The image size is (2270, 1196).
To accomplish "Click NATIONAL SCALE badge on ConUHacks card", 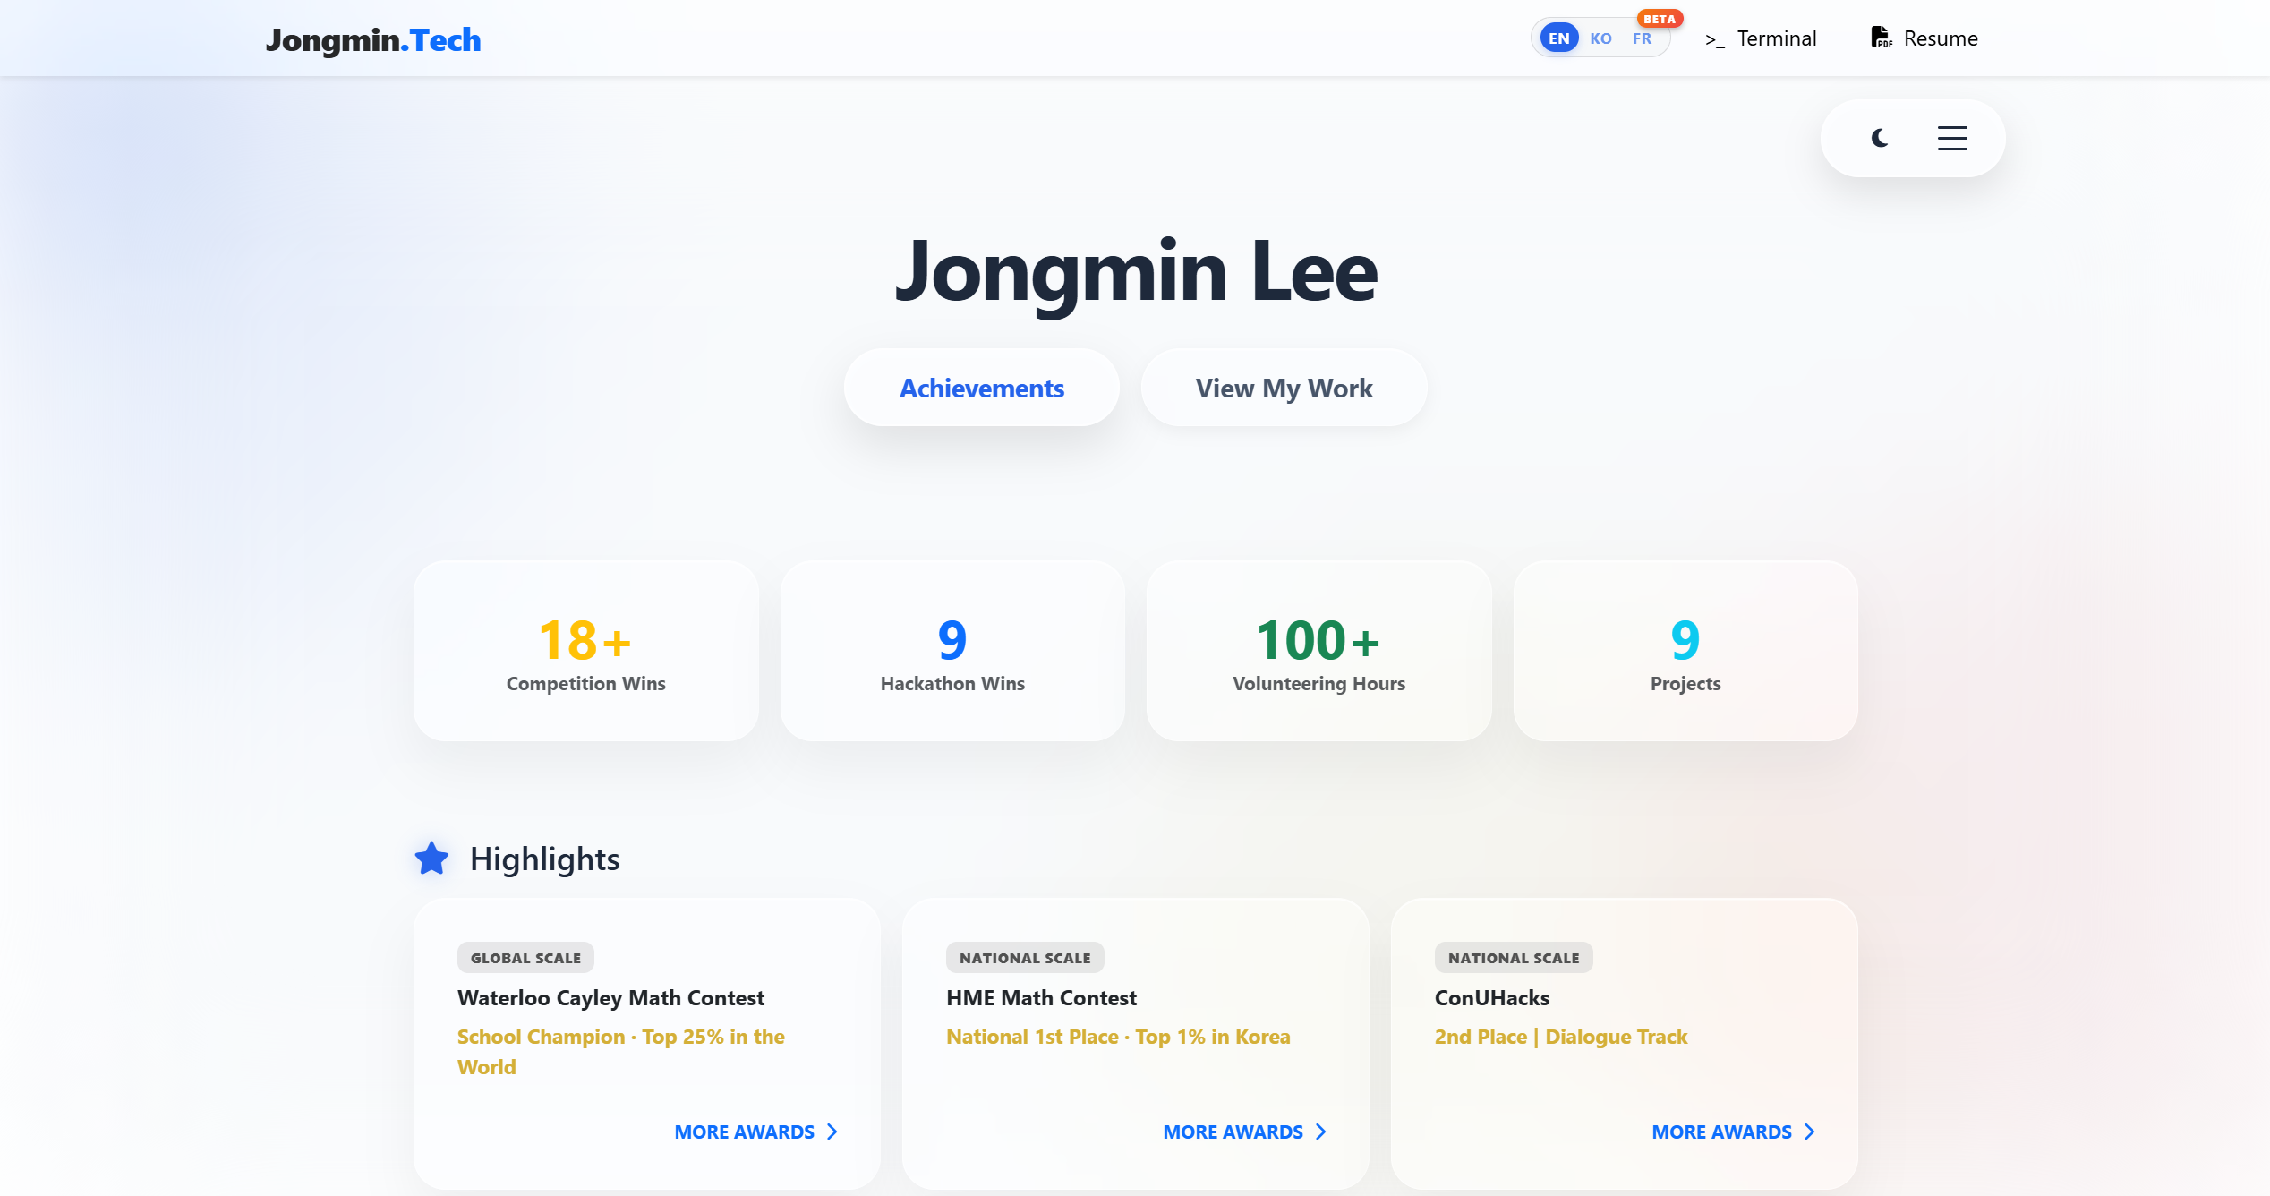I will (x=1514, y=958).
